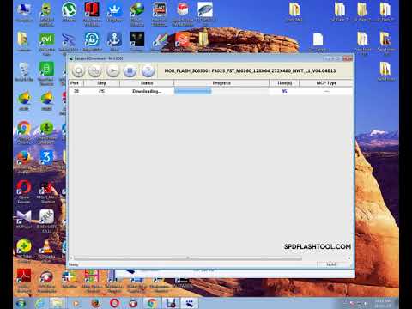Select the blue anchor desktop icon
Screen dimensions: 412x309
coord(114,41)
